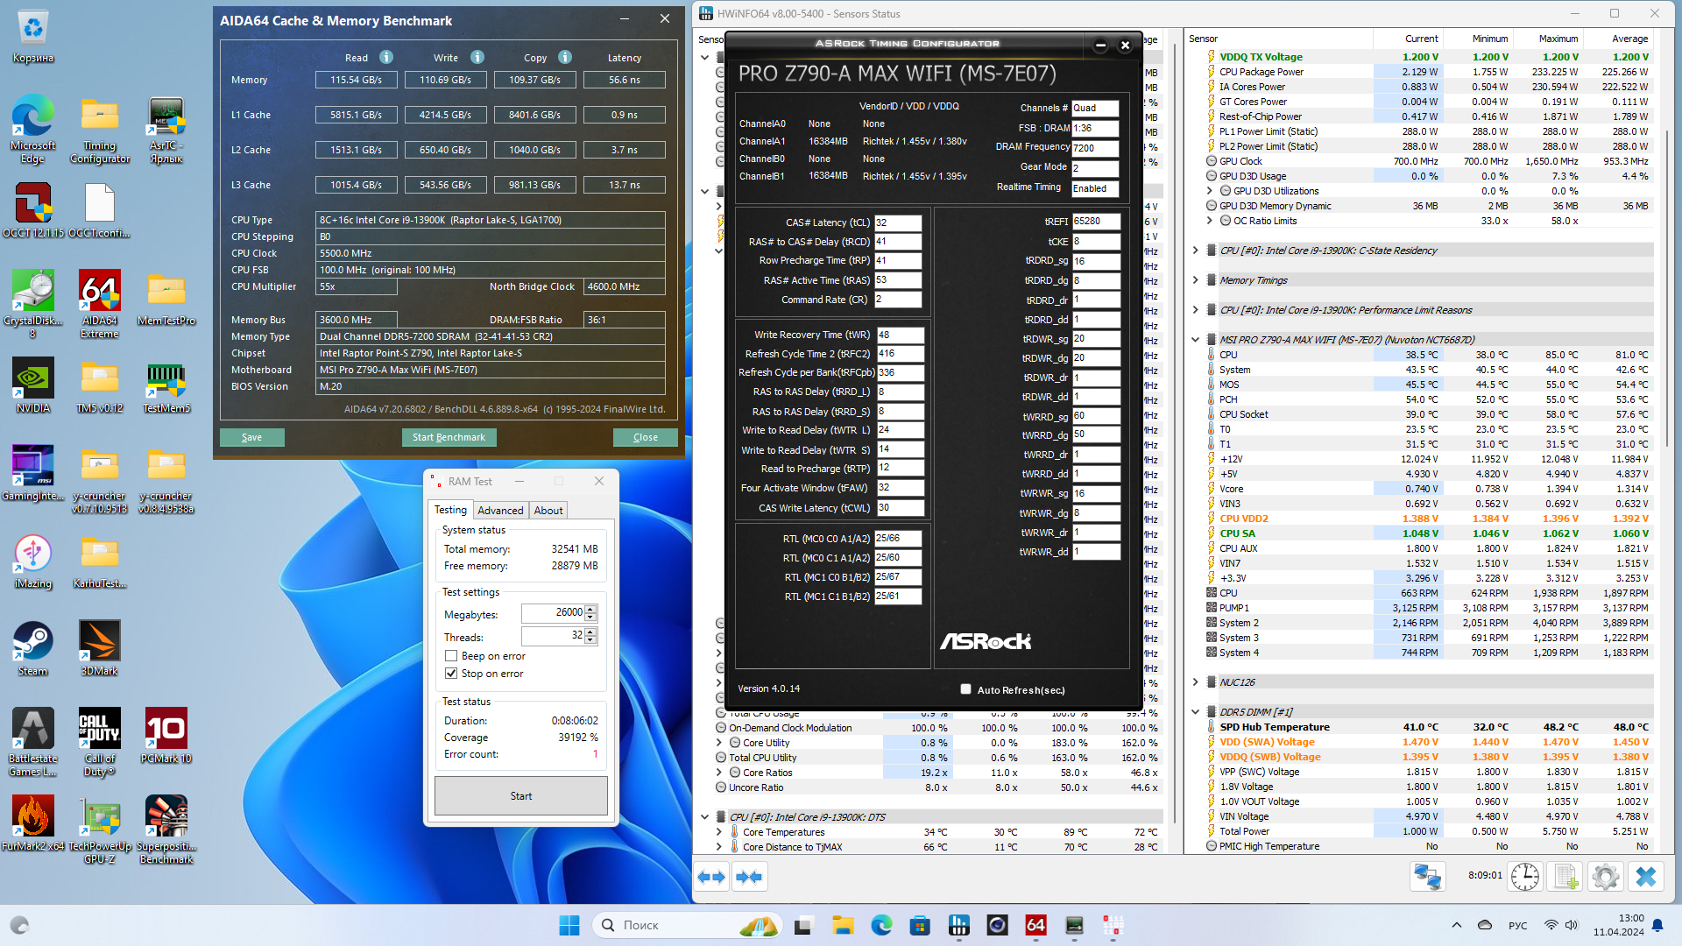Screen dimensions: 1682x946
Task: Collapse the DDR5 DIMM [#1] group
Action: tap(1195, 712)
